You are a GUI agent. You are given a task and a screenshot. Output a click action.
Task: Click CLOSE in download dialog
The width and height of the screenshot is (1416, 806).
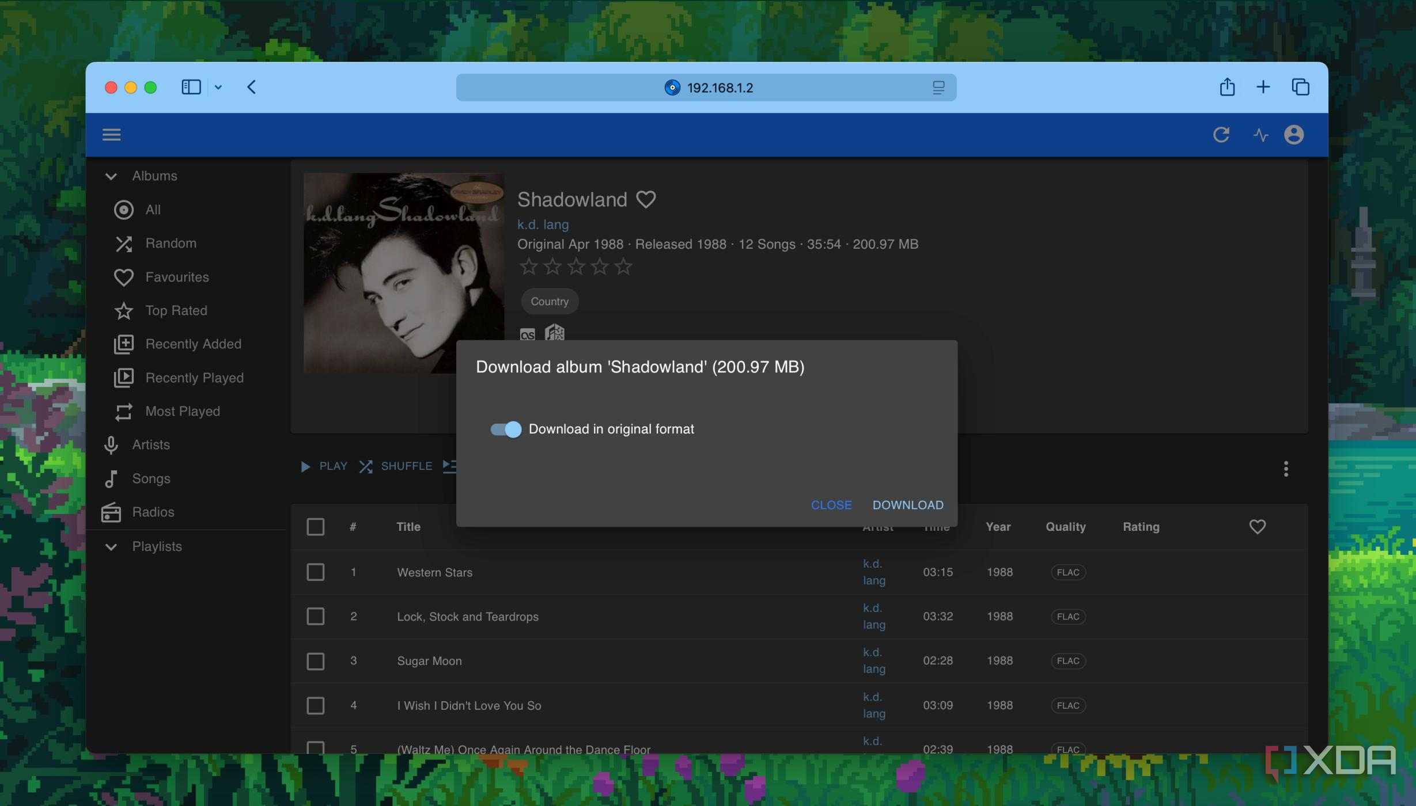831,505
